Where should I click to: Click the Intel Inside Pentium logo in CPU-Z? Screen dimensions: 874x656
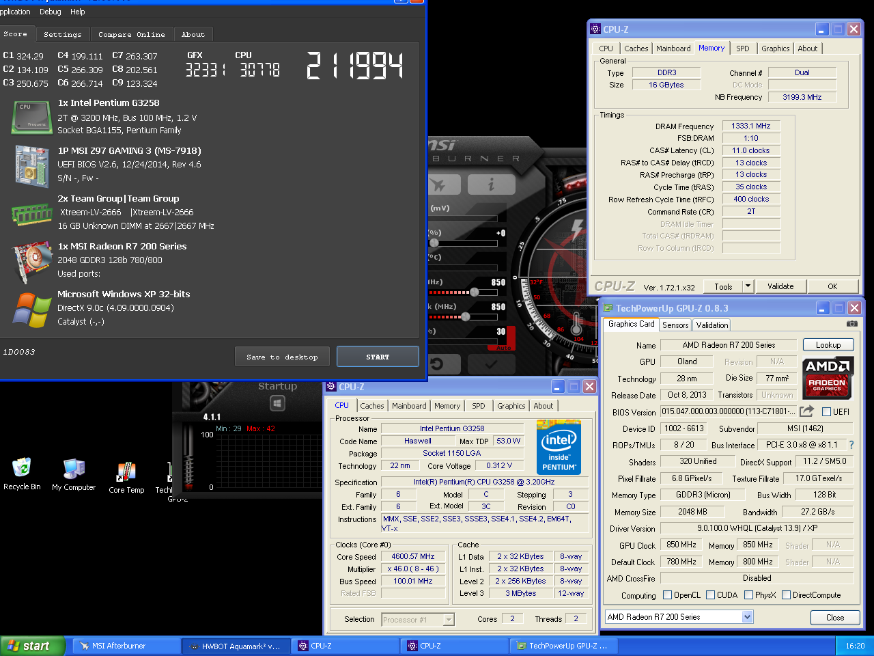559,448
